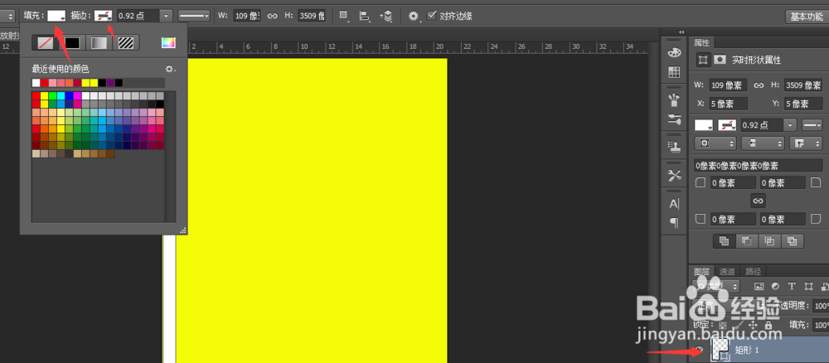Open Properties stroke line type dropdown
The height and width of the screenshot is (363, 829).
(812, 125)
